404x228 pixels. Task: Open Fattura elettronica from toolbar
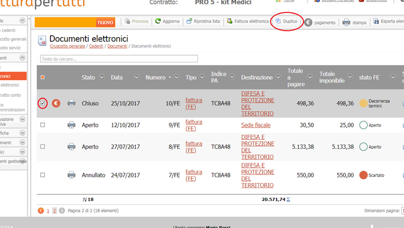tap(247, 21)
